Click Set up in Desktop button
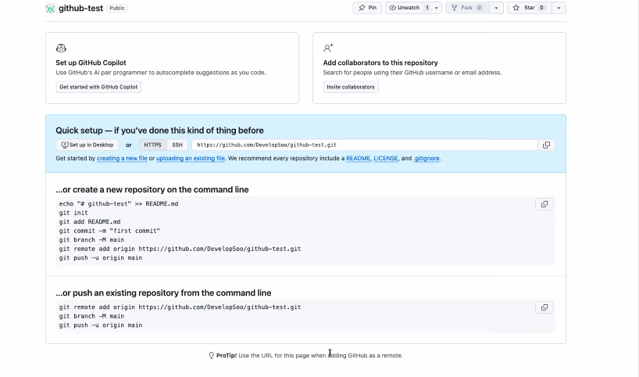Image resolution: width=639 pixels, height=377 pixels. [87, 145]
